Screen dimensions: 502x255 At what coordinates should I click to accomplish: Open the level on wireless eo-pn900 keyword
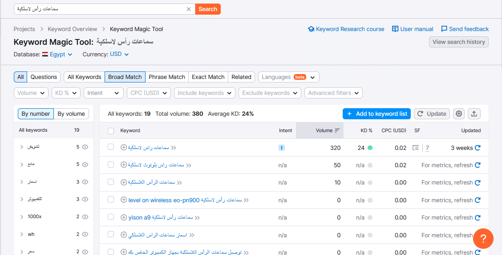pyautogui.click(x=184, y=200)
